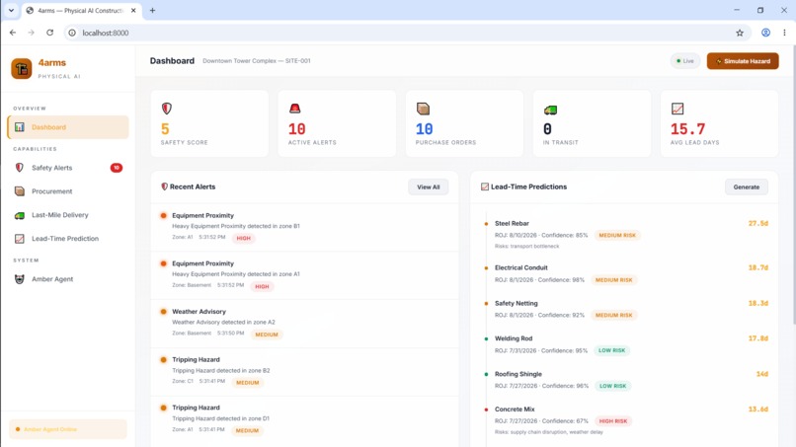Click the Safety Score value 5
796x447 pixels.
coord(165,129)
